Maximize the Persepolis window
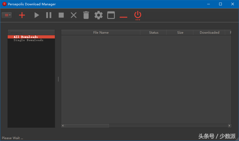This screenshot has width=239, height=141. [x=220, y=4]
